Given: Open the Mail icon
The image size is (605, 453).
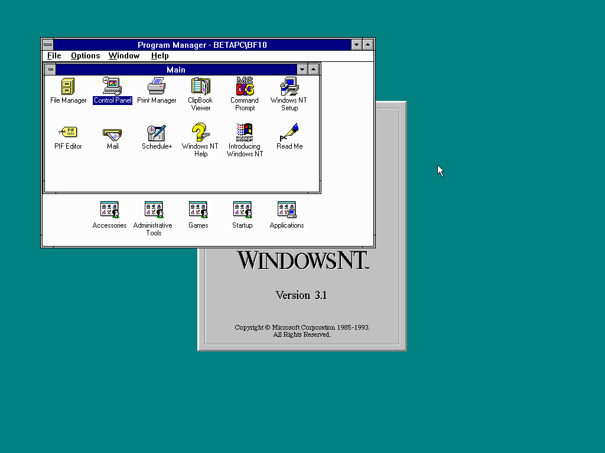Looking at the screenshot, I should (x=112, y=133).
